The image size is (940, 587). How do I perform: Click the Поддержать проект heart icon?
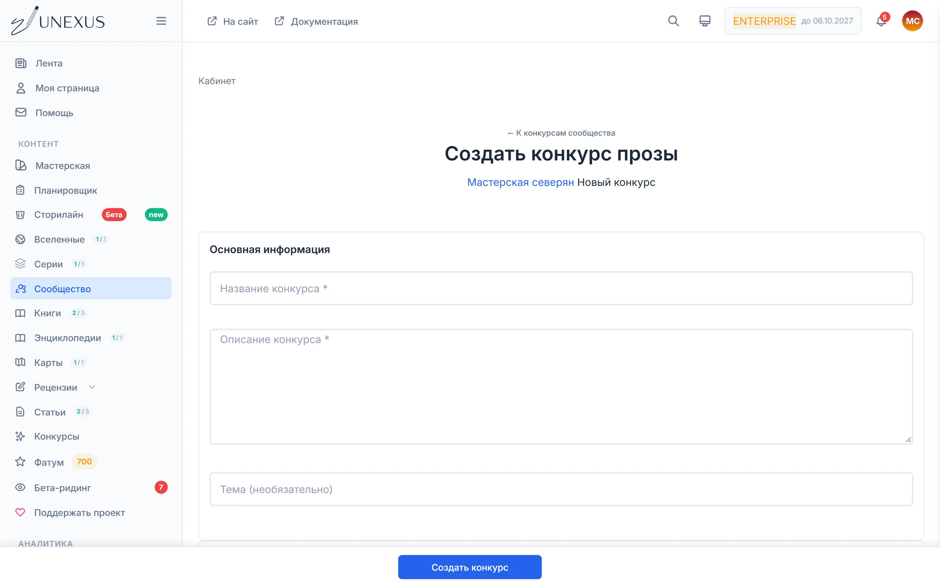click(20, 512)
